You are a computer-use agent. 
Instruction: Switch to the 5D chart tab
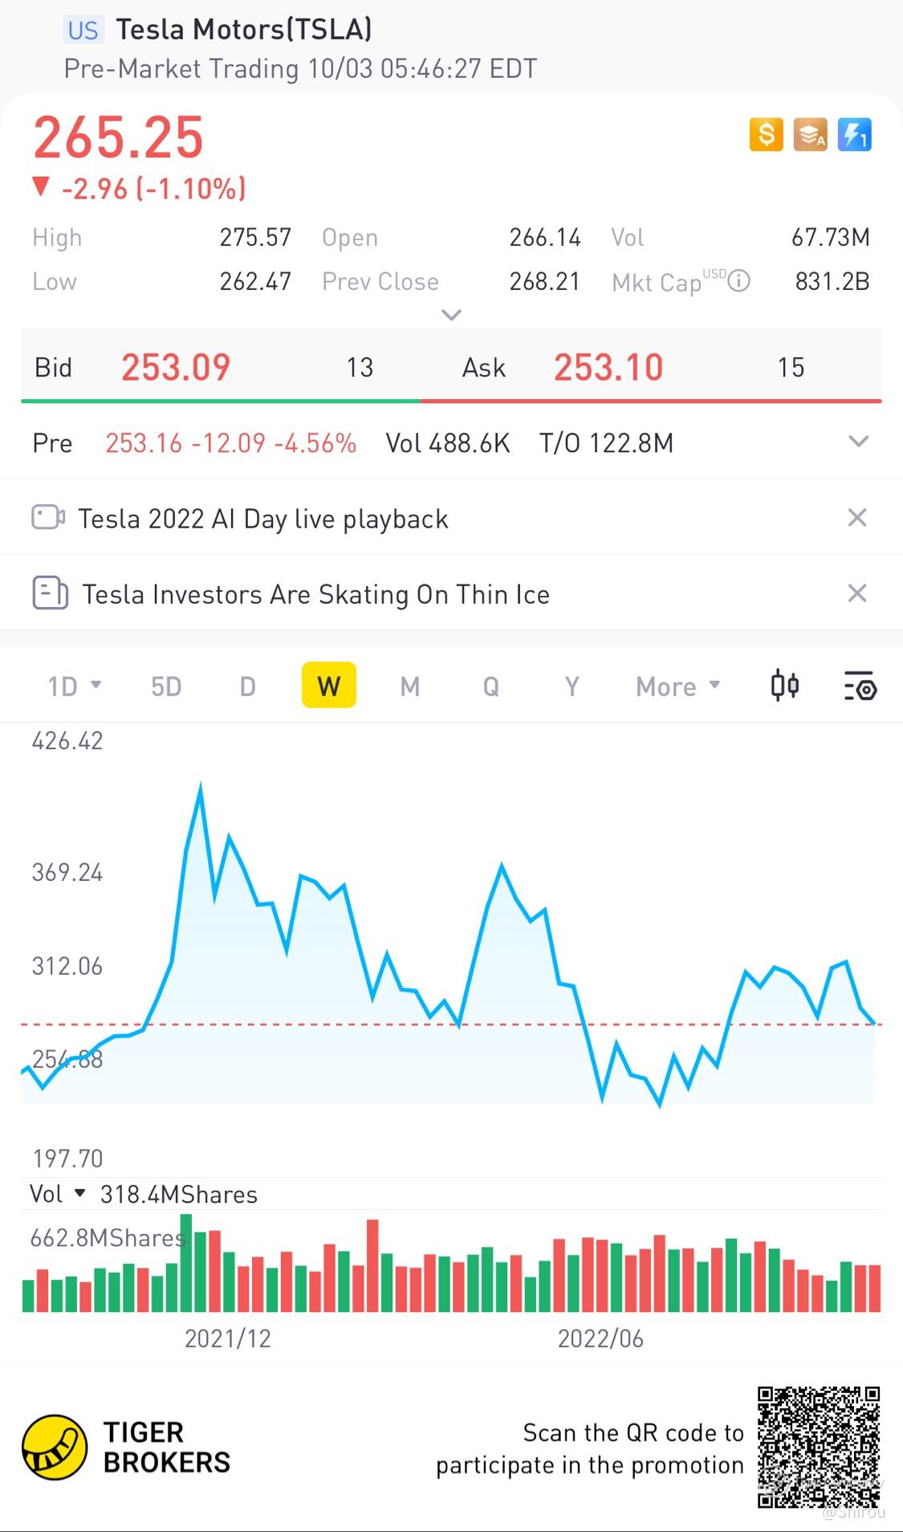166,687
